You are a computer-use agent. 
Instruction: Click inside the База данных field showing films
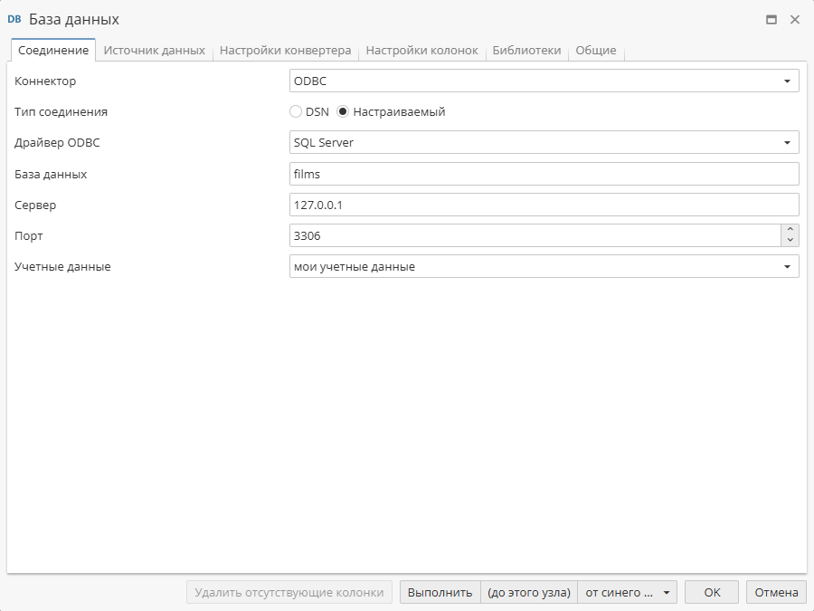[543, 173]
